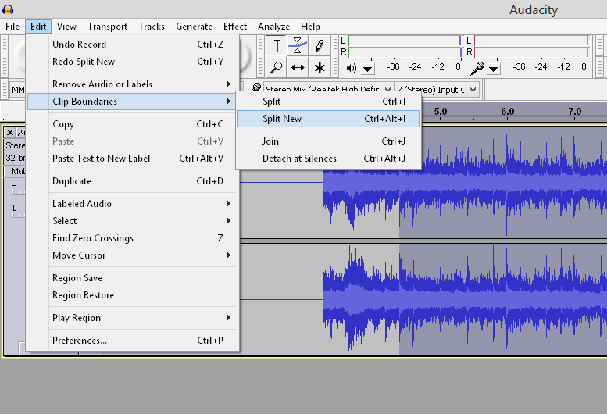The height and width of the screenshot is (414, 607).
Task: Choose Region Save
Action: coord(132,278)
